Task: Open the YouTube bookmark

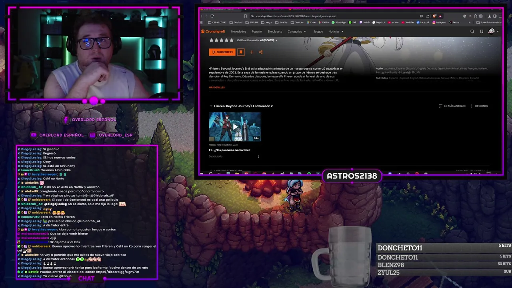Action: click(x=408, y=22)
